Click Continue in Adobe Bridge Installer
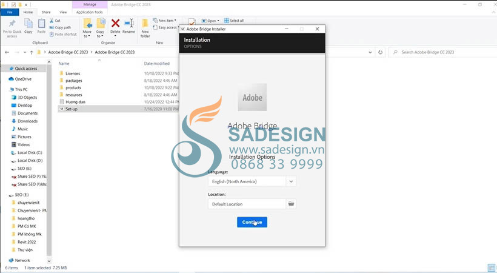The image size is (497, 273). coord(252,222)
